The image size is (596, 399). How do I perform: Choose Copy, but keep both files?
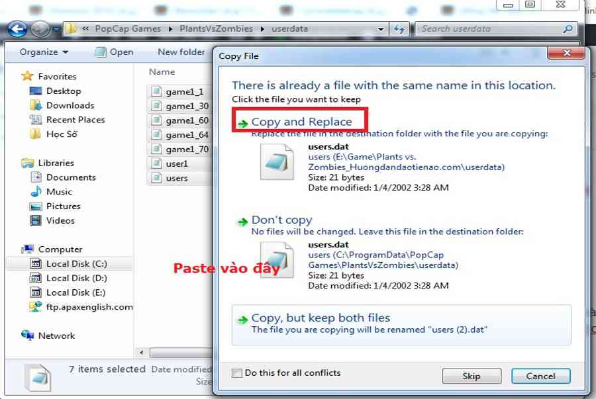[401, 324]
